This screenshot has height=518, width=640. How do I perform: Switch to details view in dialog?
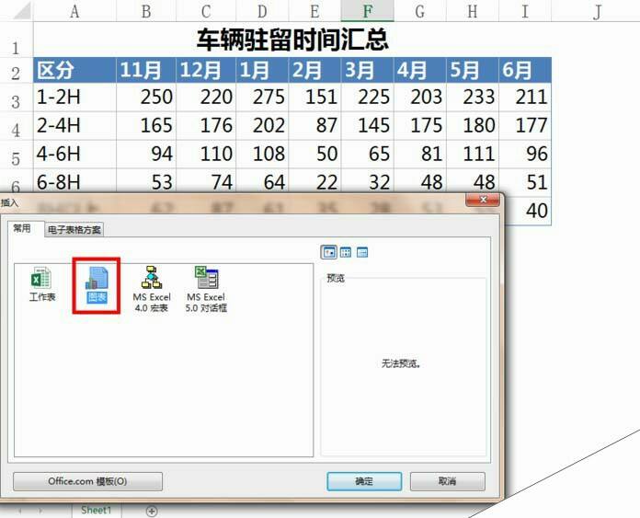click(362, 252)
